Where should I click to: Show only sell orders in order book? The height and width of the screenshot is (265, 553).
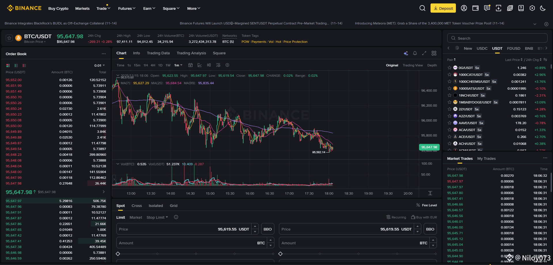24,66
